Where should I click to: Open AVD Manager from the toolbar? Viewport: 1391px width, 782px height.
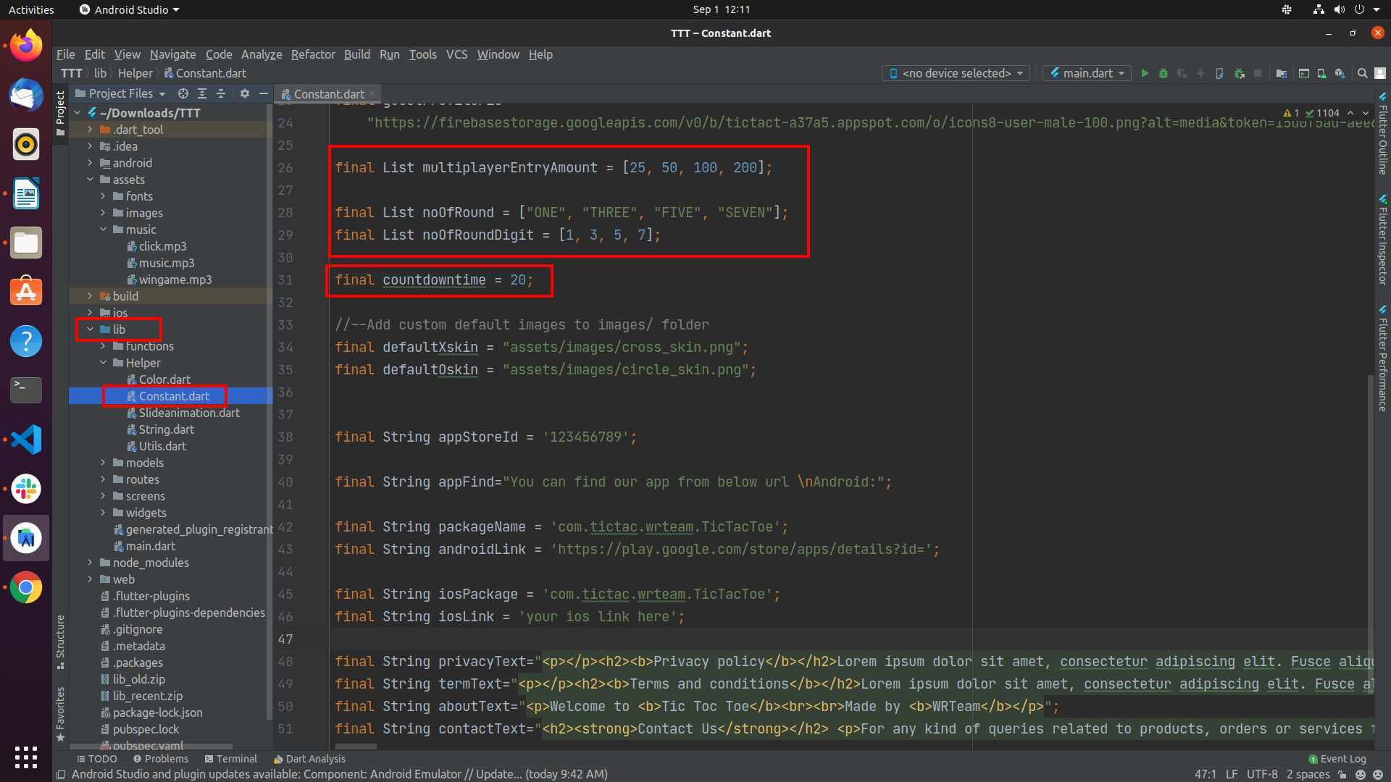click(1322, 73)
